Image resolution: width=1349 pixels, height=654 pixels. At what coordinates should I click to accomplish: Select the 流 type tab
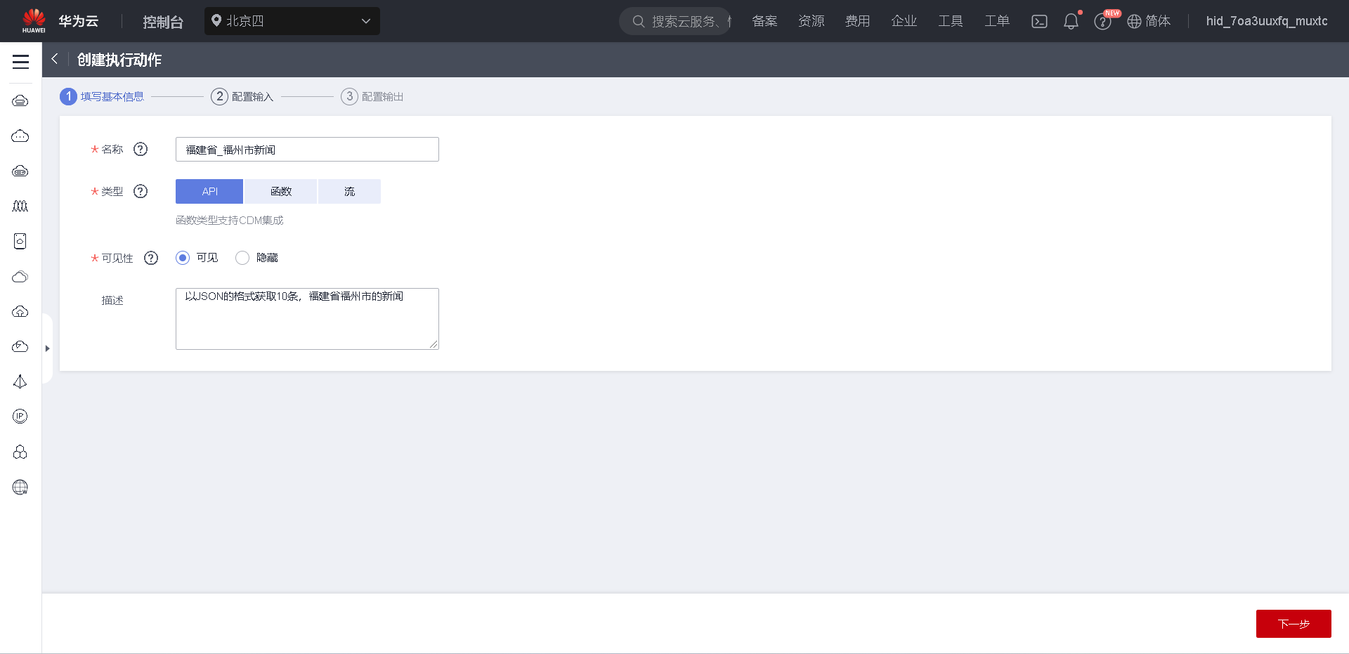coord(349,191)
